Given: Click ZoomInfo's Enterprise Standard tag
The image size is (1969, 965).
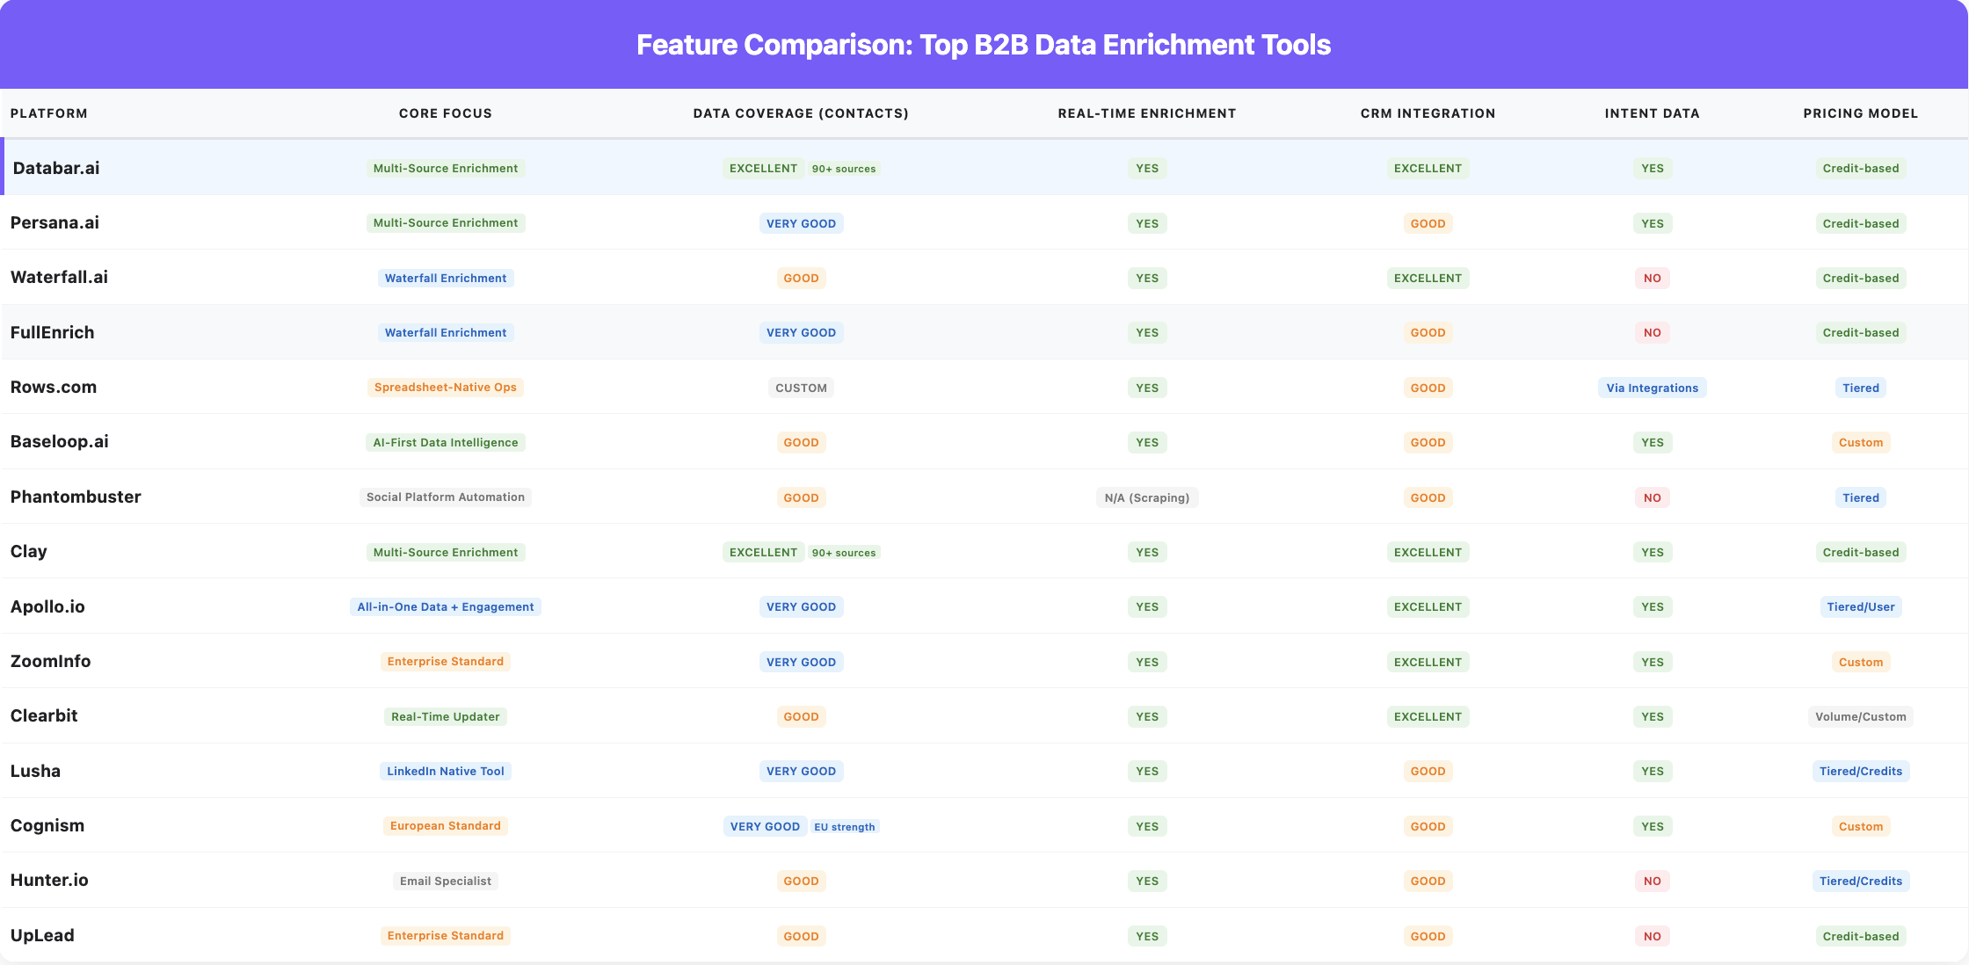Looking at the screenshot, I should pyautogui.click(x=446, y=661).
